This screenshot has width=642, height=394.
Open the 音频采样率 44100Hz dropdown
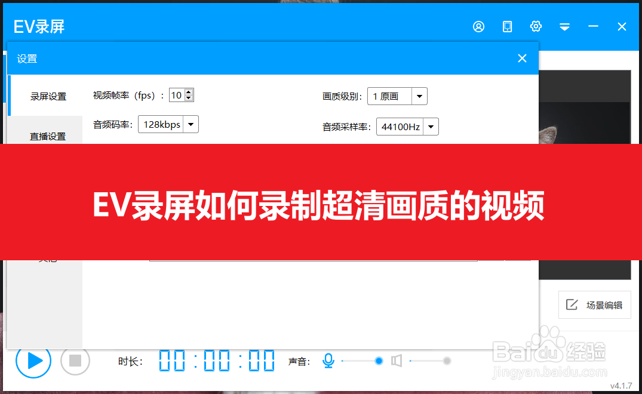tap(407, 127)
